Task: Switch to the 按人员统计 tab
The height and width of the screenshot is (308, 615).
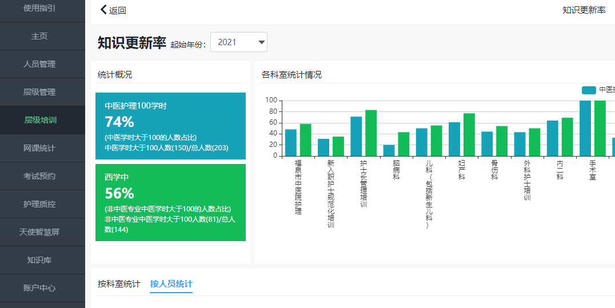Action: coord(171,283)
